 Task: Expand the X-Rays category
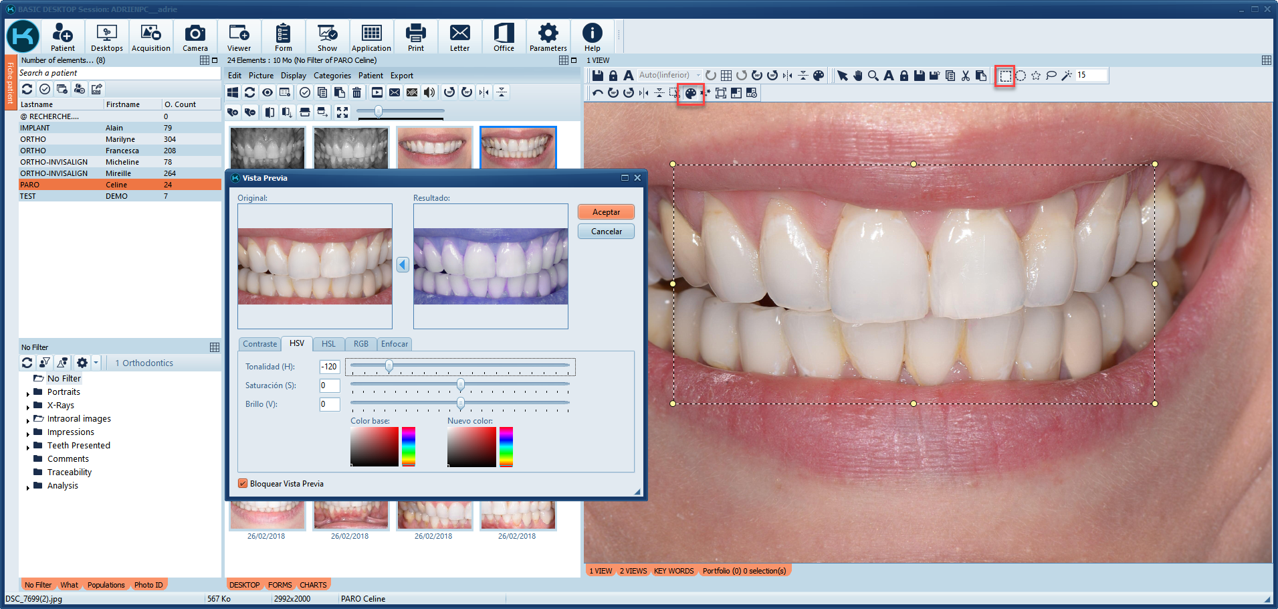[x=28, y=405]
